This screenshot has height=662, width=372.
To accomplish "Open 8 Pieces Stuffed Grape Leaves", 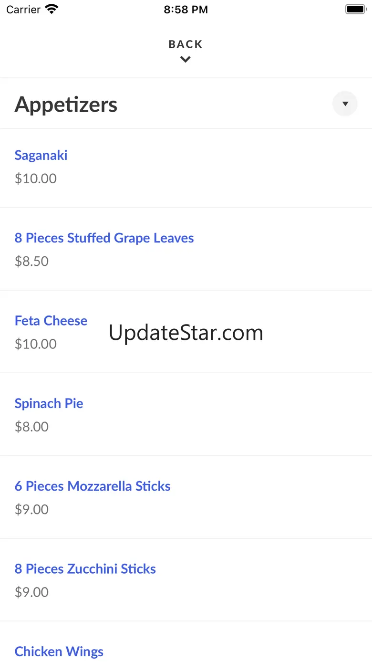I will 104,238.
